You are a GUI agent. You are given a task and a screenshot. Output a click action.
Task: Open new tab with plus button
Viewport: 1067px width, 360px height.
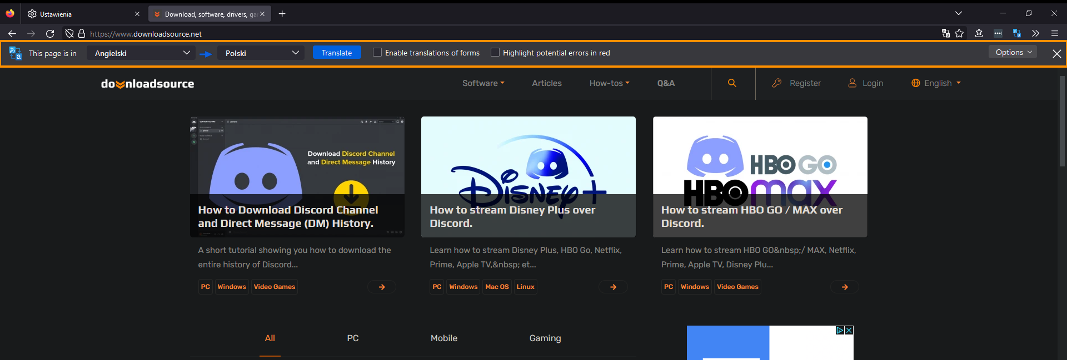point(282,14)
